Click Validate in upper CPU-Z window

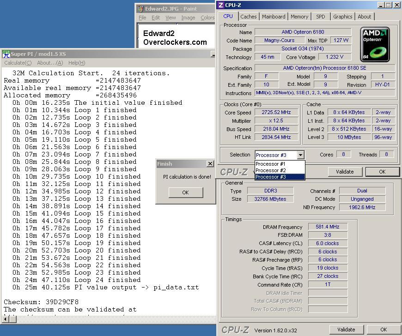tap(345, 172)
